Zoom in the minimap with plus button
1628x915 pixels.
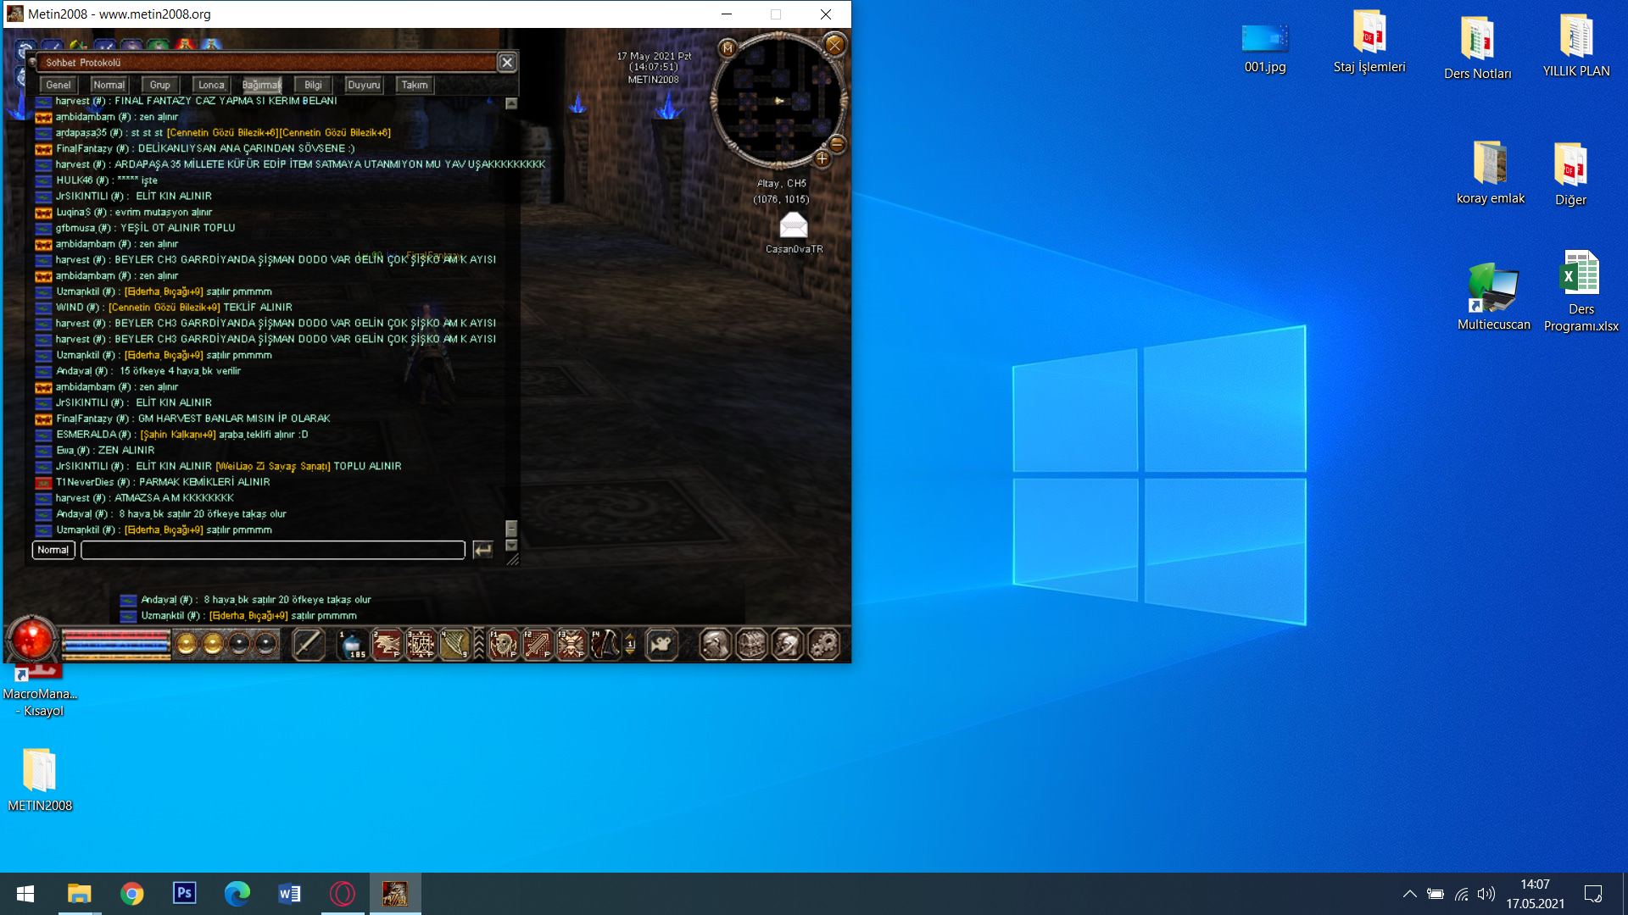coord(822,158)
